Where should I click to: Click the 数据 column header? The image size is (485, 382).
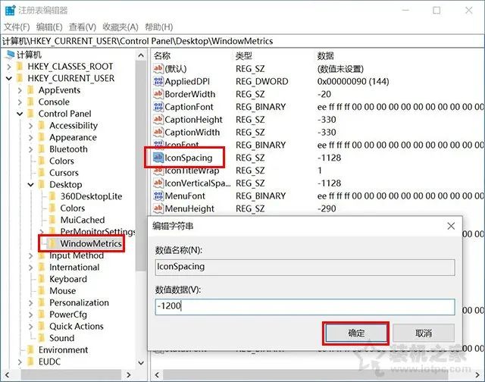point(325,55)
